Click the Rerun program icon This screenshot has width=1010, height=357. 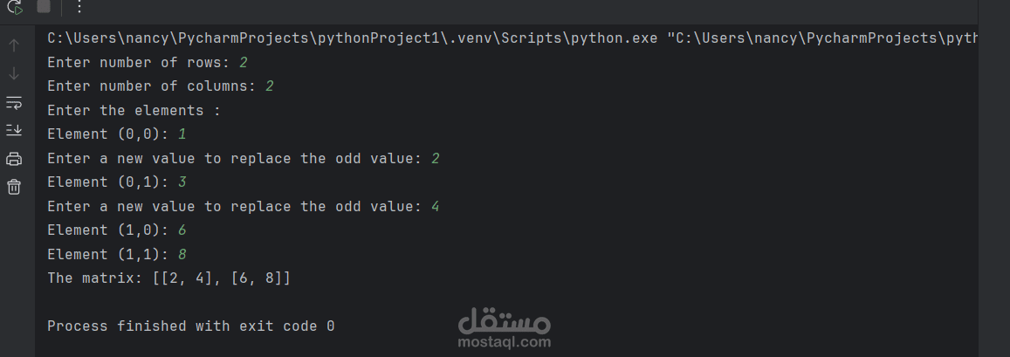pyautogui.click(x=15, y=6)
